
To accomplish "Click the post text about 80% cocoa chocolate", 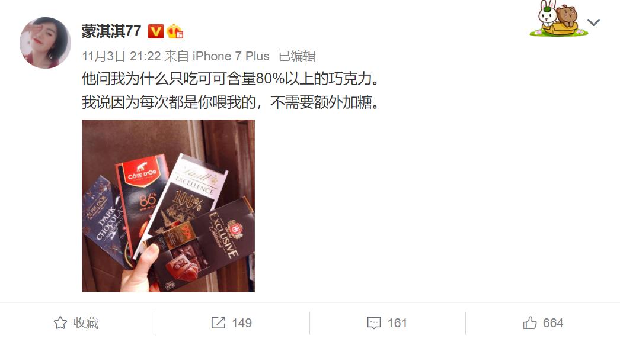I will point(230,79).
